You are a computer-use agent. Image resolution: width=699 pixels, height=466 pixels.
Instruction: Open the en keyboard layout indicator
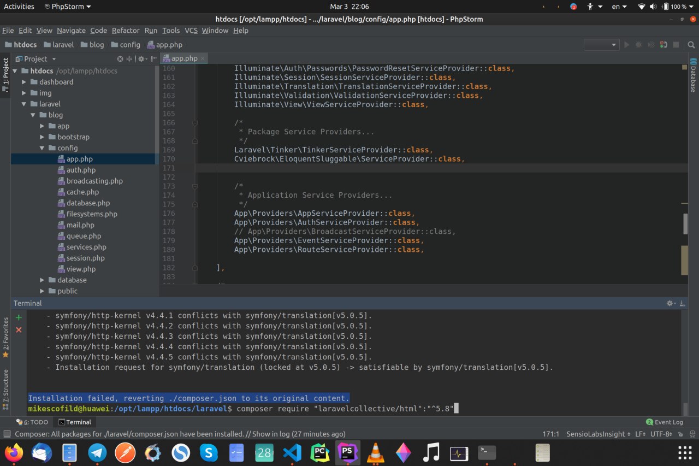coord(618,7)
